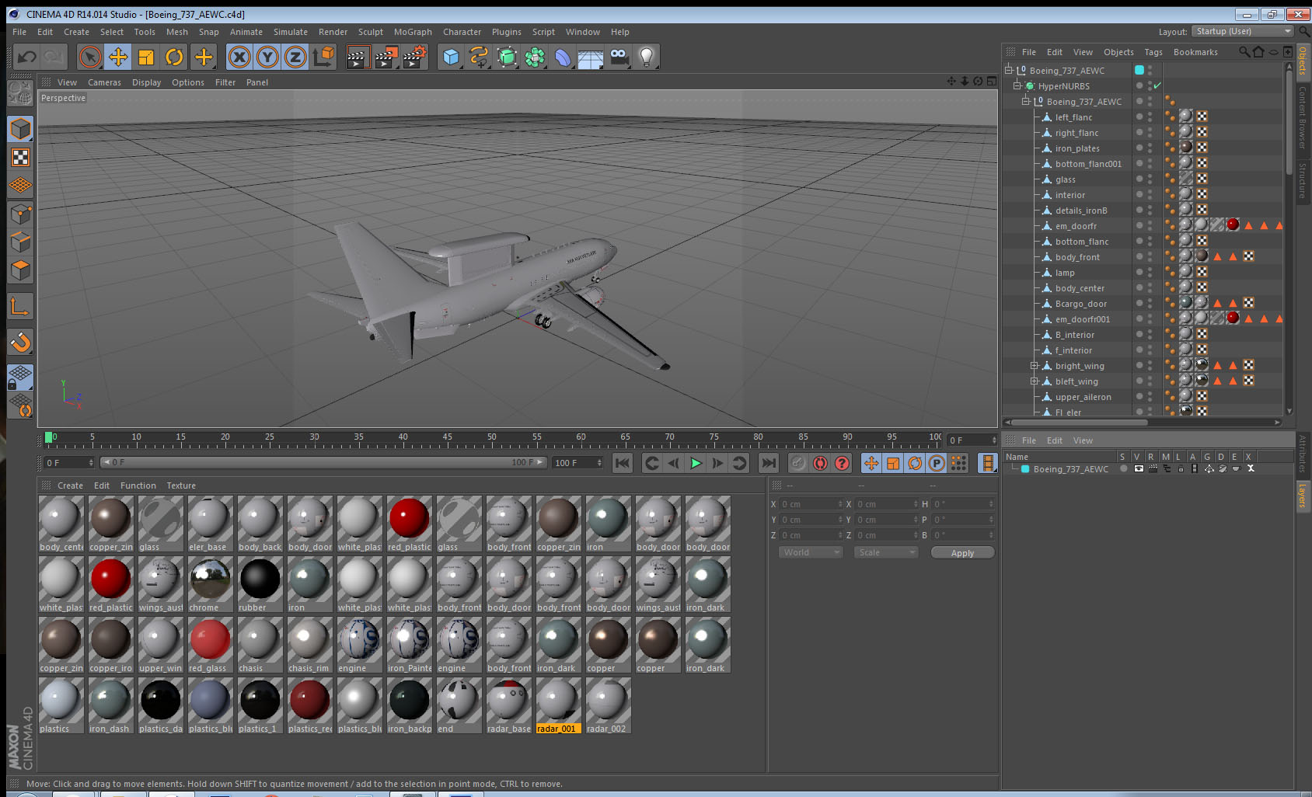Toggle Z axis lock
Viewport: 1312px width, 797px height.
295,57
